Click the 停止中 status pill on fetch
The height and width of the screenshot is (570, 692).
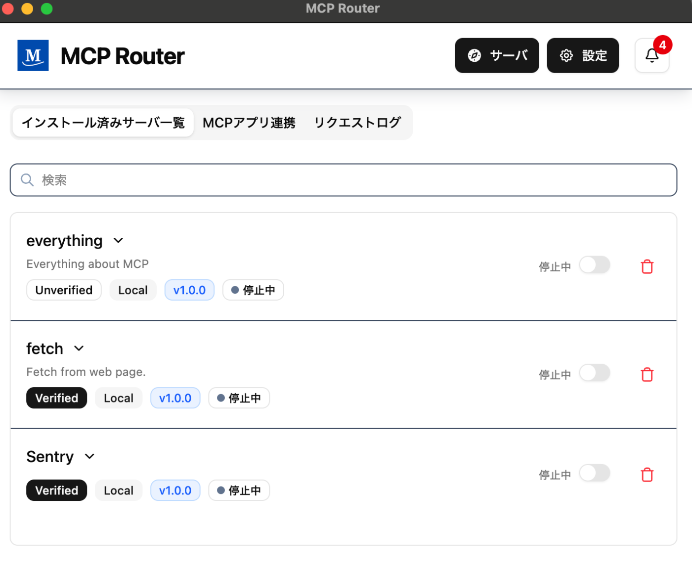239,398
